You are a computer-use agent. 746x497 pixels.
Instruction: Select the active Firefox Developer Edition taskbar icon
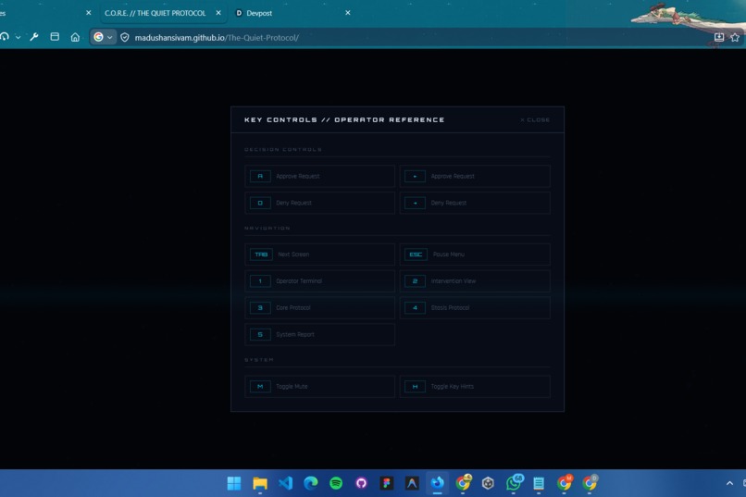tap(437, 483)
